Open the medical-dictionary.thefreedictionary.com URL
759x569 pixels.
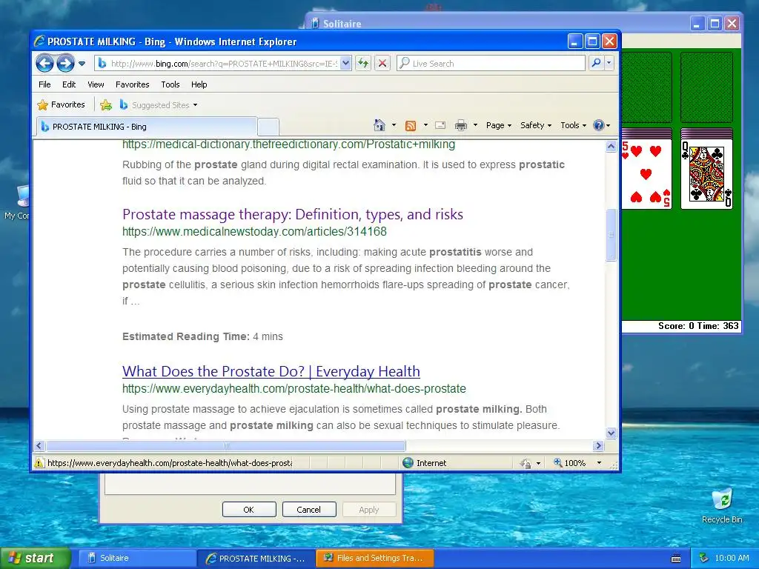pos(288,144)
